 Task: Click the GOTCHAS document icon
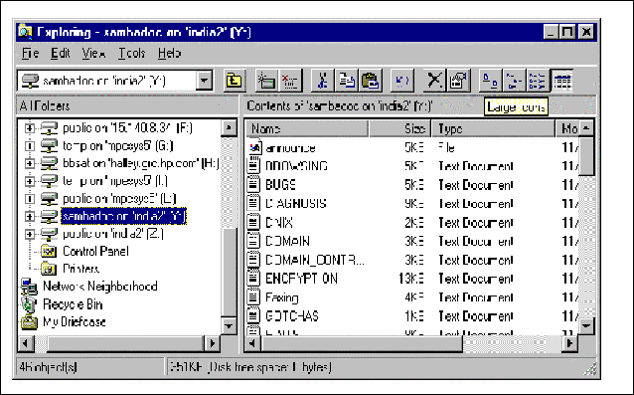[x=253, y=315]
